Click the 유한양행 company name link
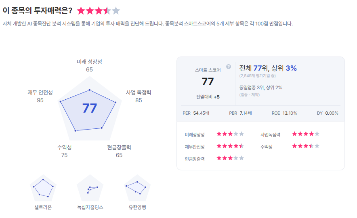 (137, 208)
